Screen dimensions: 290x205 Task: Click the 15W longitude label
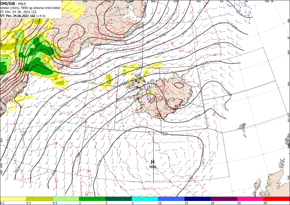(x=175, y=1)
